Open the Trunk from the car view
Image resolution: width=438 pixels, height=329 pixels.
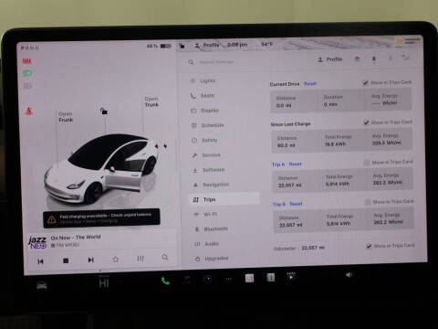(x=151, y=101)
